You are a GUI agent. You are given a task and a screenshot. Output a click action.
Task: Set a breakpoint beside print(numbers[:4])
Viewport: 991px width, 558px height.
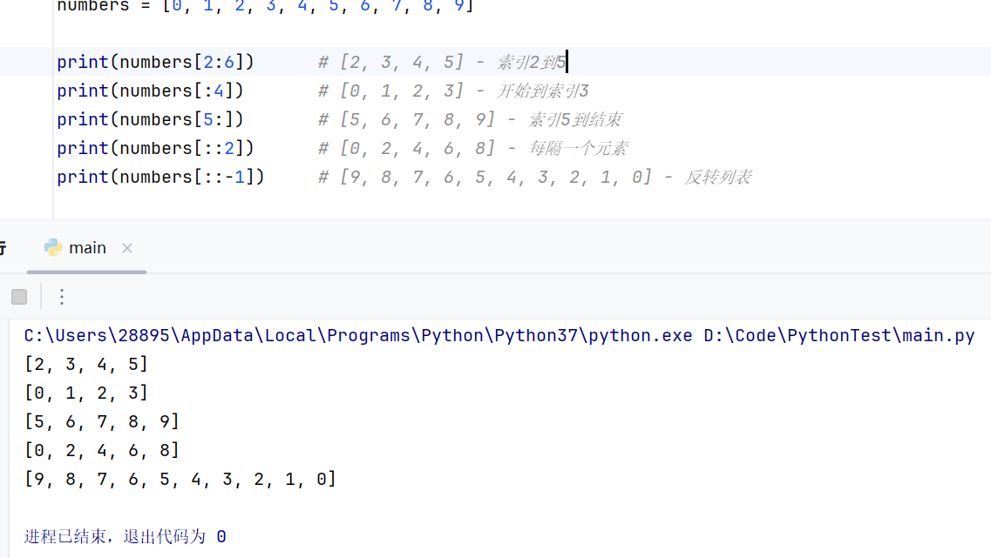[42, 91]
